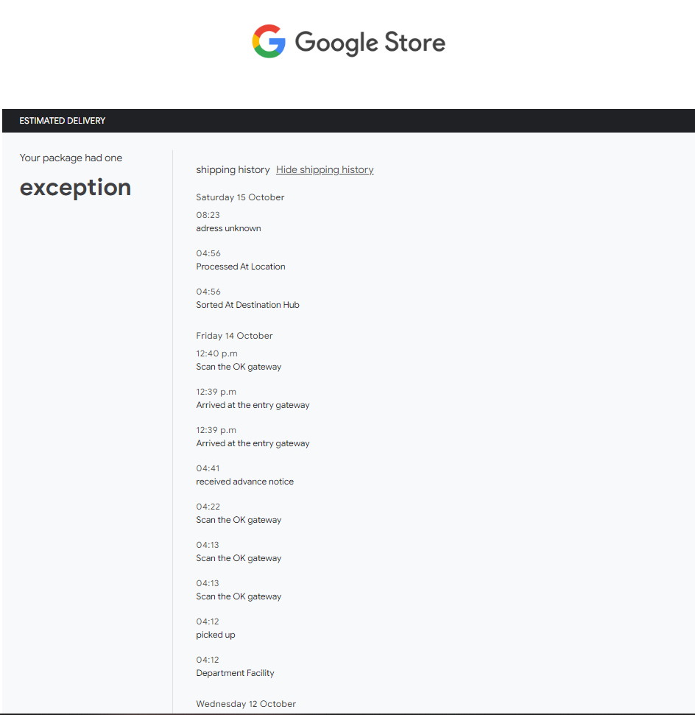Screen dimensions: 695x715
Task: Click the 'exception' status heading
Action: [75, 188]
